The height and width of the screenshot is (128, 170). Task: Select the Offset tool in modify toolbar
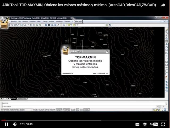tap(167, 38)
